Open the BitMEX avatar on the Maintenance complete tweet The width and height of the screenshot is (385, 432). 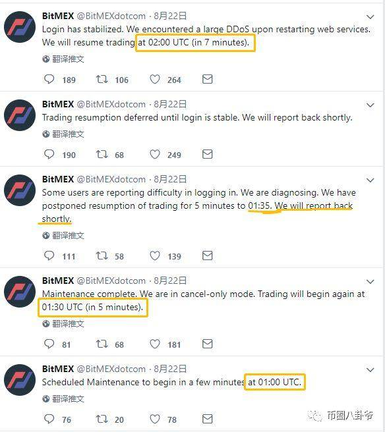click(20, 292)
